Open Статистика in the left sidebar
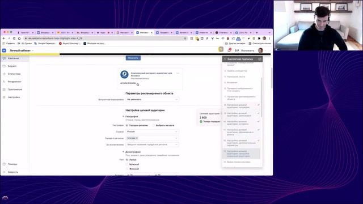Image resolution: width=363 pixels, height=204 pixels. click(14, 74)
